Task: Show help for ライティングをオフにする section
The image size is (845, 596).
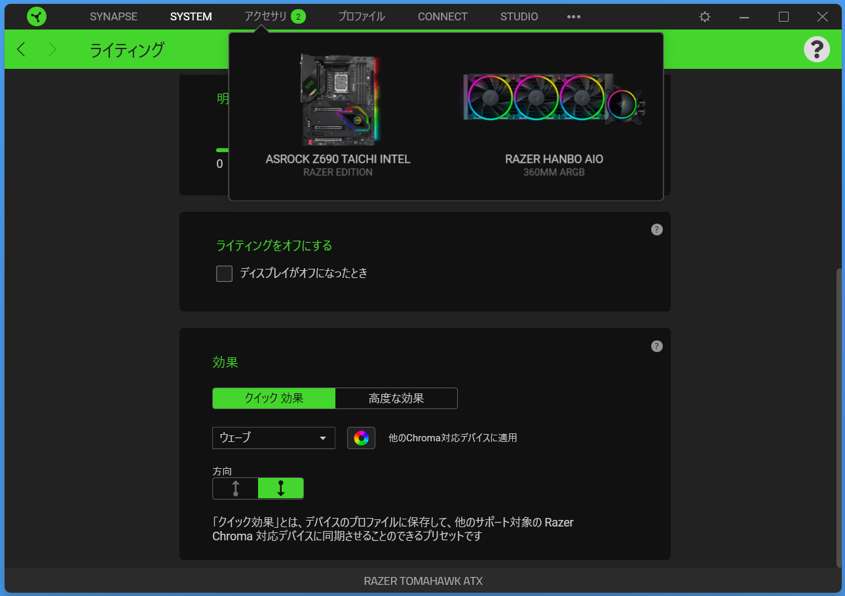Action: [x=657, y=229]
